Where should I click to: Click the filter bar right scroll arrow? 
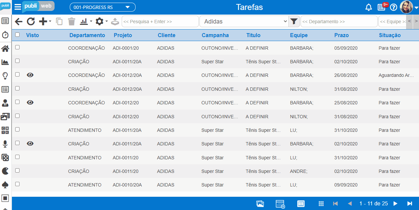pos(416,22)
